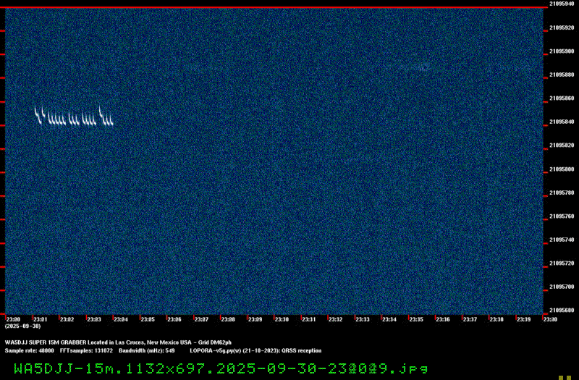Click the 21095920 frequency label
Image resolution: width=579 pixels, height=380 pixels.
tap(562, 28)
